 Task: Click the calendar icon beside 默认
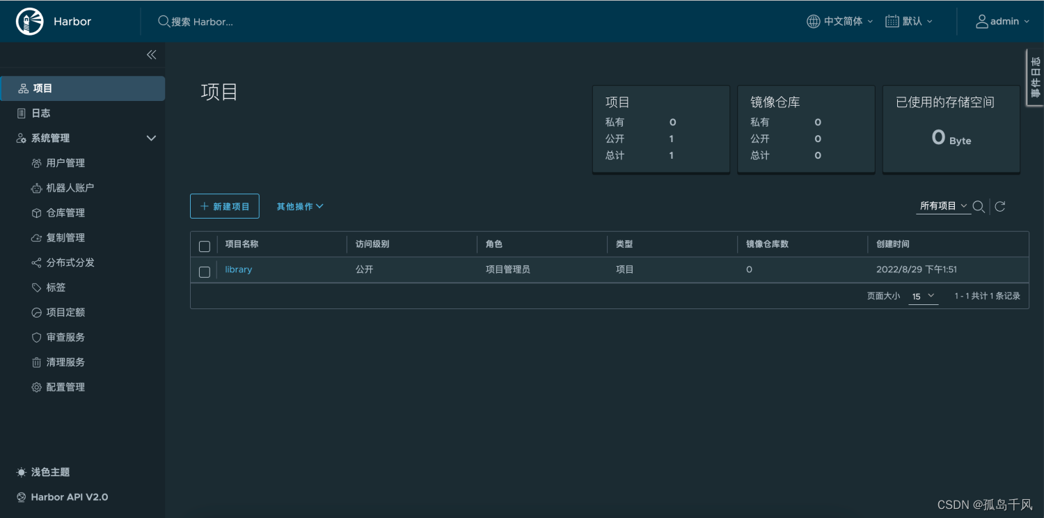[892, 22]
